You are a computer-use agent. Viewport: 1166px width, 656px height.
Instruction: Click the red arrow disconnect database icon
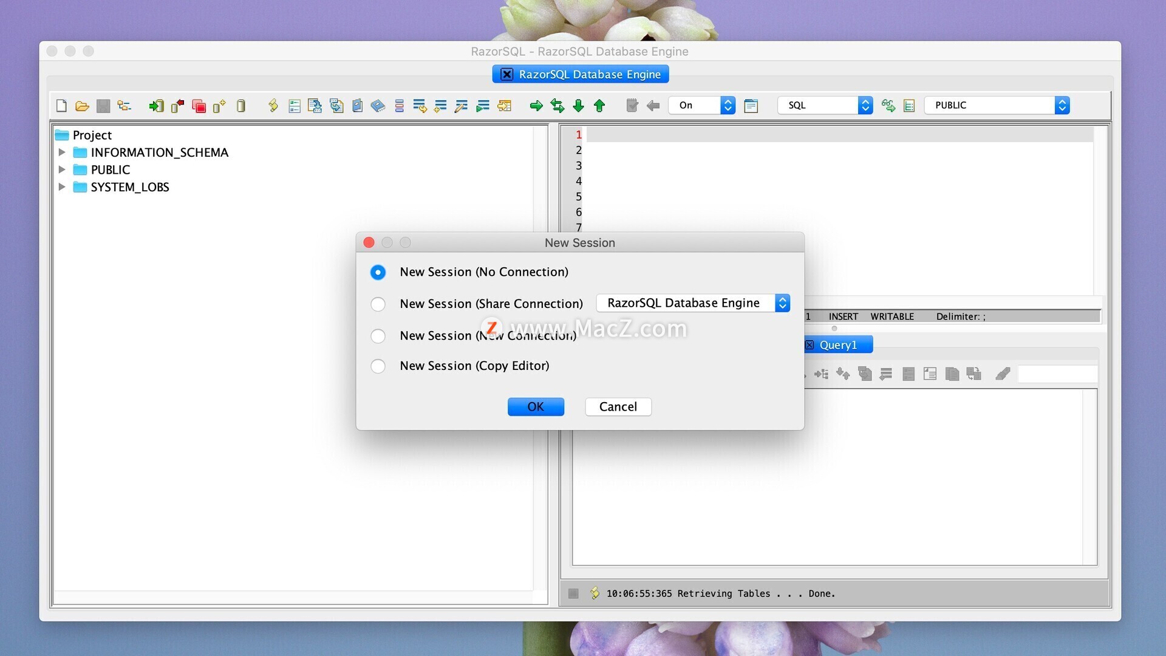point(177,106)
